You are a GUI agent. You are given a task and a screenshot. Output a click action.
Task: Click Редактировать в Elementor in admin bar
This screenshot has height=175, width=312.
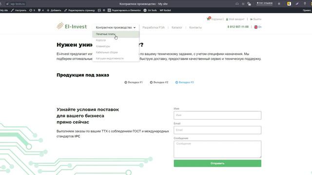126,10
